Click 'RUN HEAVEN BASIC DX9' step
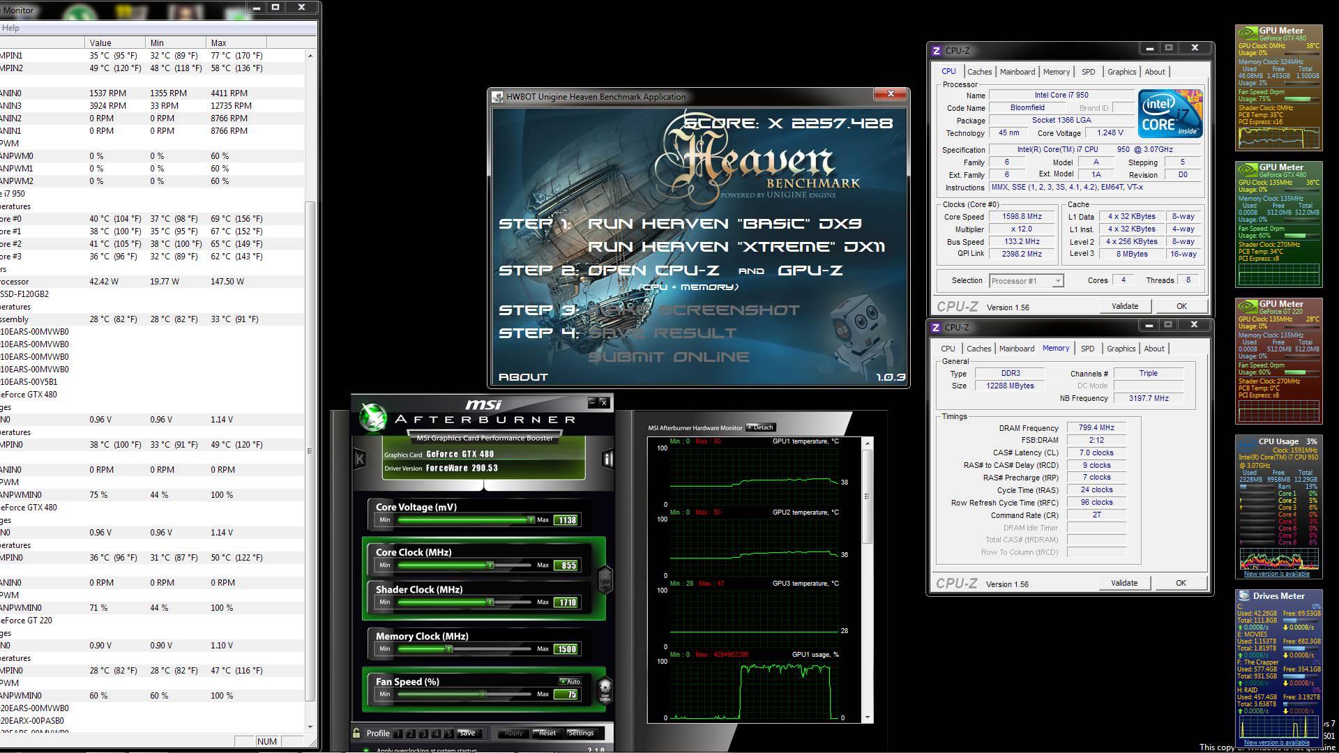 725,224
